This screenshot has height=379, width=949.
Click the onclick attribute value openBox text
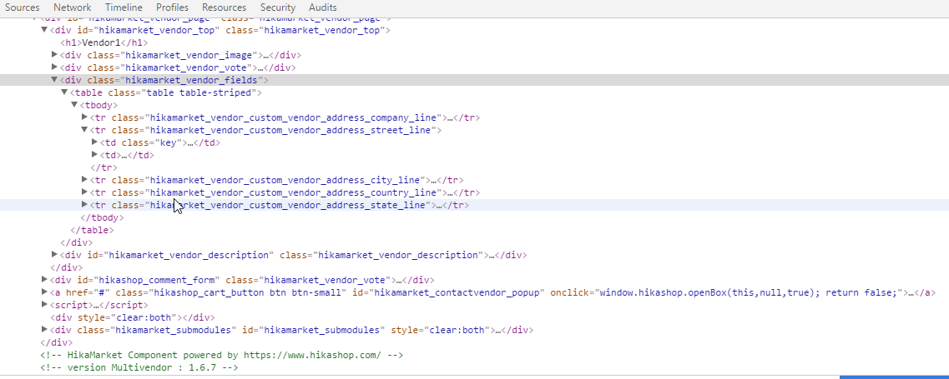tap(749, 292)
